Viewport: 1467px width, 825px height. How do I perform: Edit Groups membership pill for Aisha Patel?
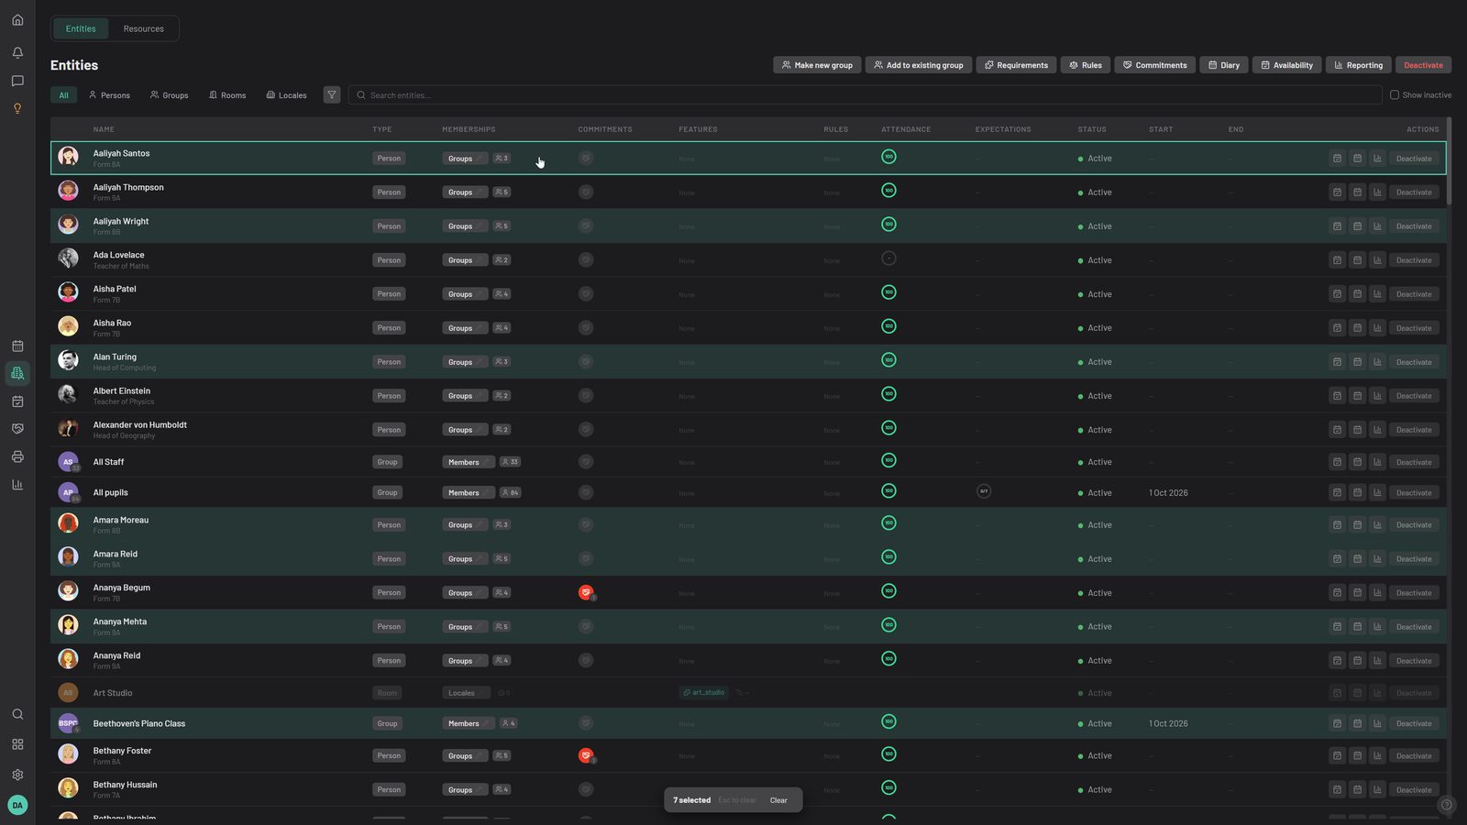[x=466, y=294]
